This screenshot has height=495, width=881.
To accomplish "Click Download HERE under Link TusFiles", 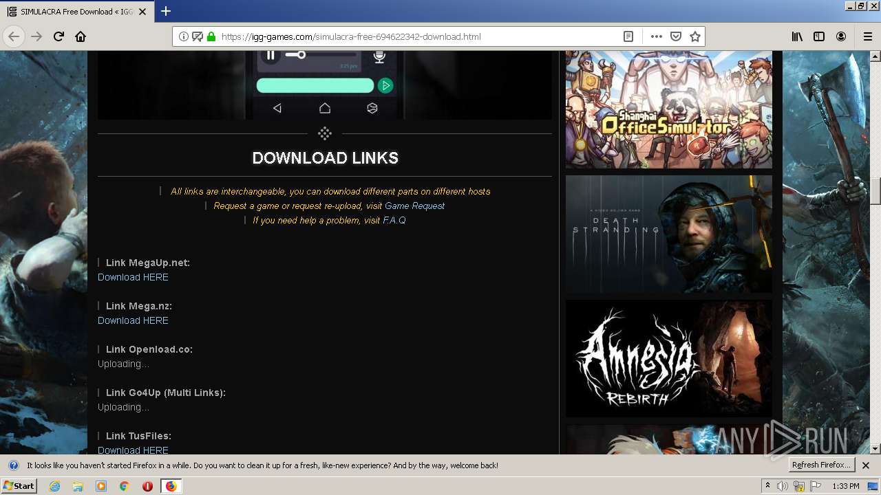I will pyautogui.click(x=133, y=450).
